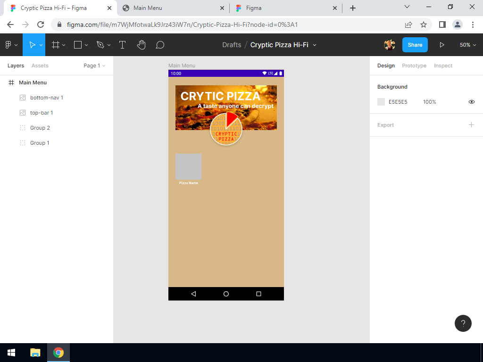The image size is (483, 362).
Task: Open the Chrome tab search chevron
Action: click(x=407, y=7)
